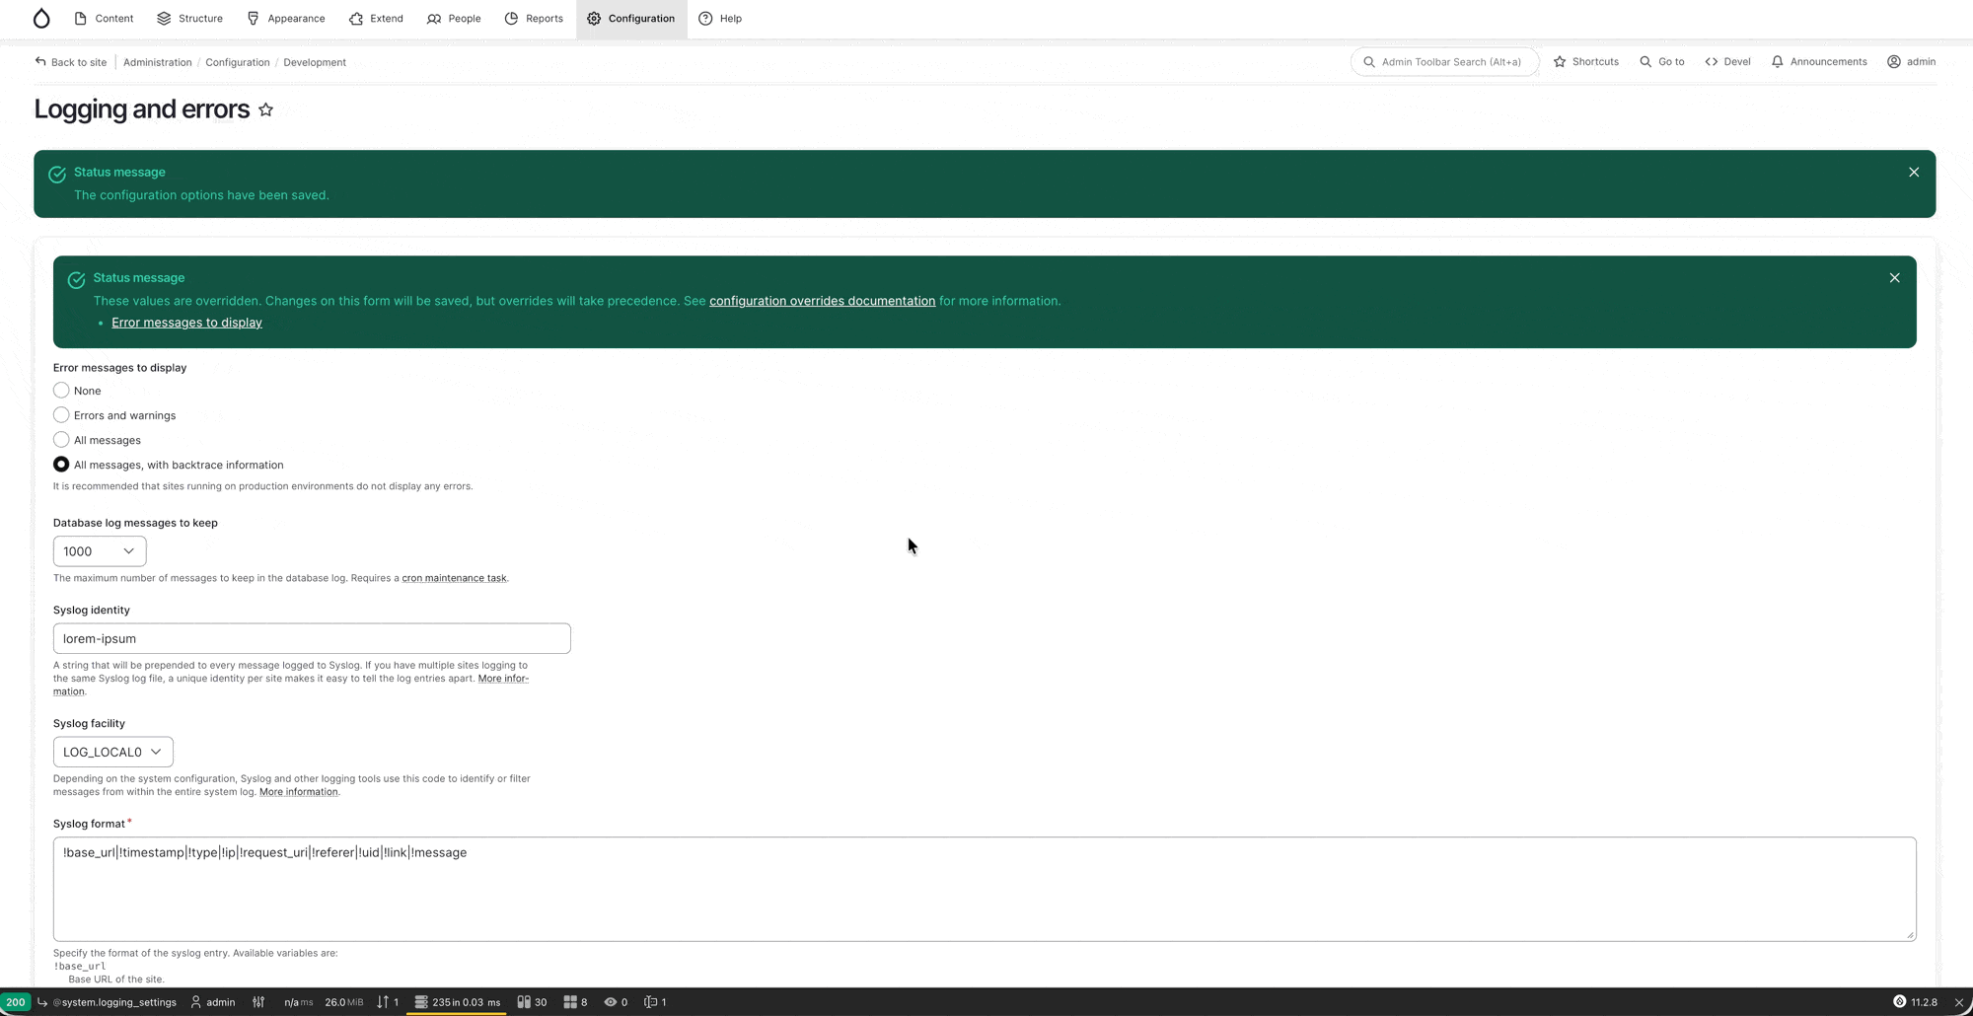Click into the Syslog identity text field
Screen dimensions: 1973x1016
312,638
